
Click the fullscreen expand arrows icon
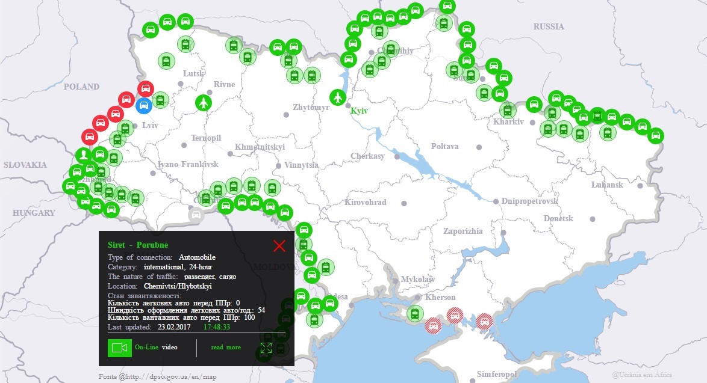pyautogui.click(x=266, y=348)
